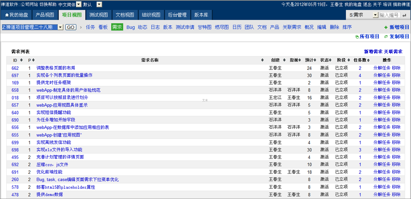Open the S:需求 search type dropdown

(x=375, y=15)
